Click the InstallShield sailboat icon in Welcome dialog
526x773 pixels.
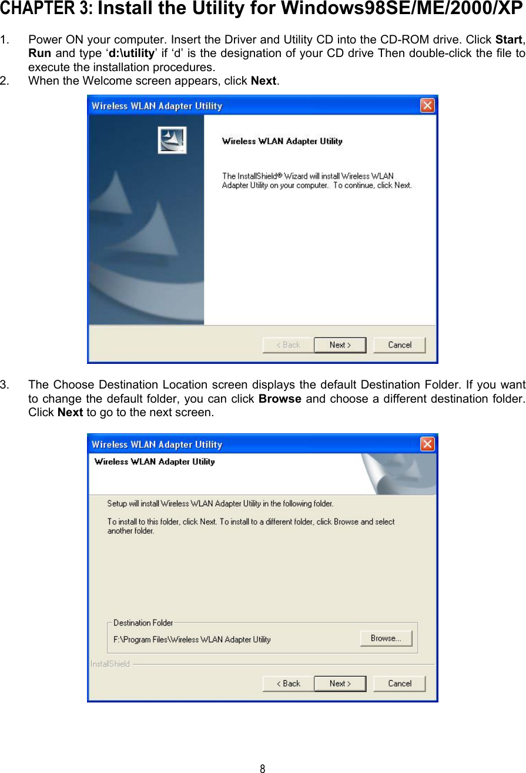(172, 140)
